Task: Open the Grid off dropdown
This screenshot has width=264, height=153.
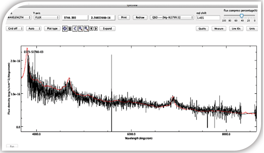Action: coord(15,29)
